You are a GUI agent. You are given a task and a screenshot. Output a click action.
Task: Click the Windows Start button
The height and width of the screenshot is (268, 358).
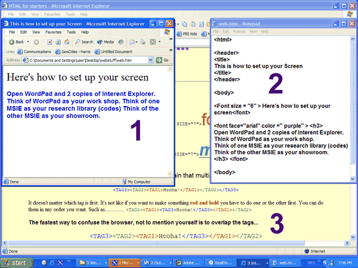[16, 262]
